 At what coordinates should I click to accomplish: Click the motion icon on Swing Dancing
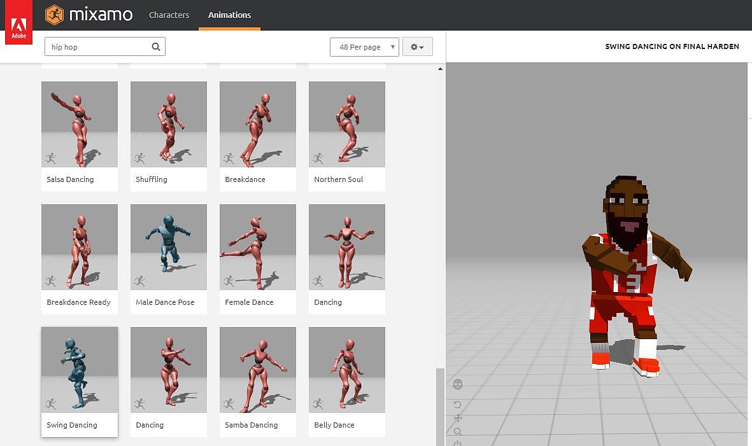[50, 404]
